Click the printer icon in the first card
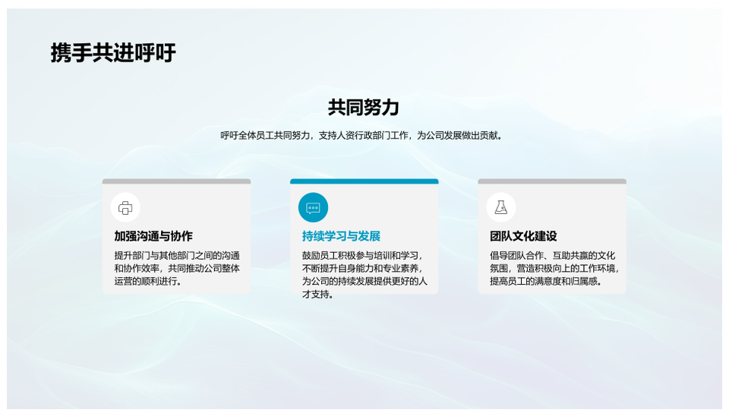Screen dimensions: 729x416 coord(125,207)
